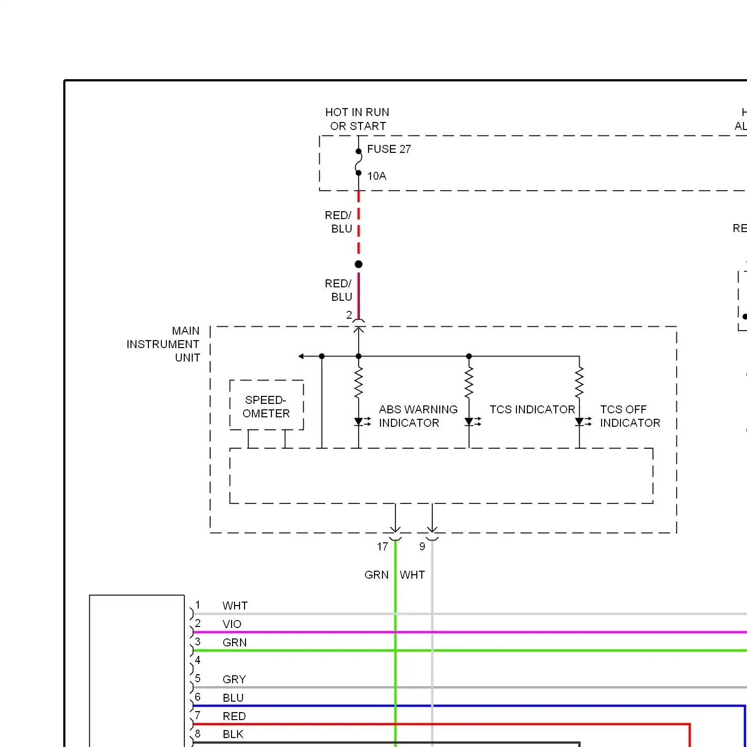Click the TCS OFF resistor symbol
The height and width of the screenshot is (747, 747).
pos(579,382)
